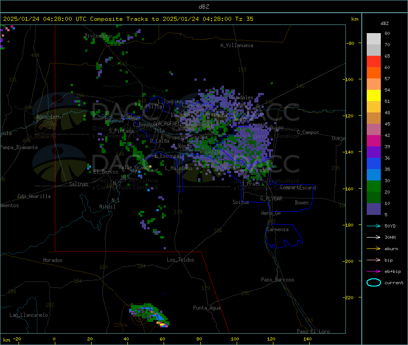Click the A_Villanueva map label
The height and width of the screenshot is (345, 408).
click(237, 45)
